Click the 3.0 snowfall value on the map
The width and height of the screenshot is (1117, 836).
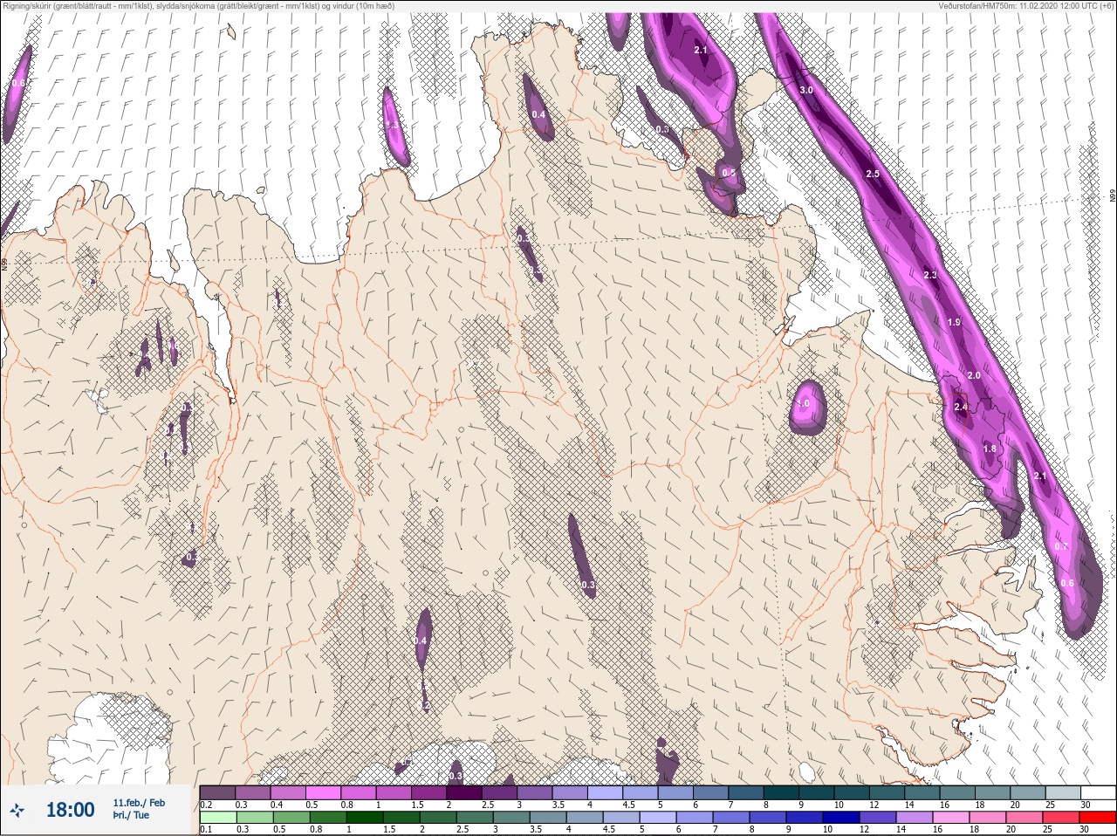click(806, 90)
